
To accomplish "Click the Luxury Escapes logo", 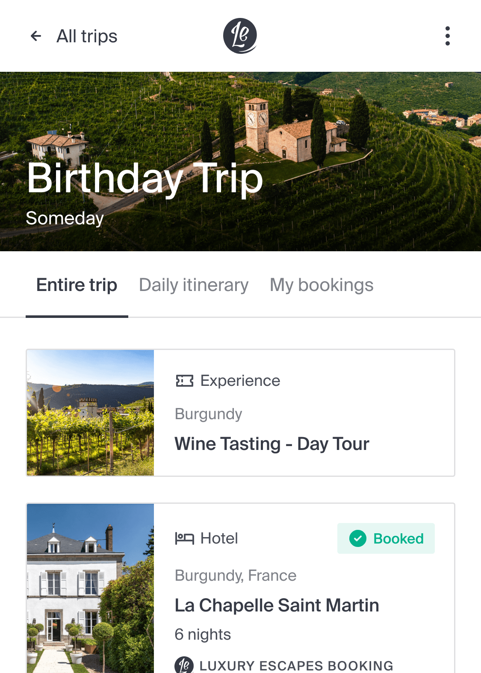I will (x=240, y=36).
